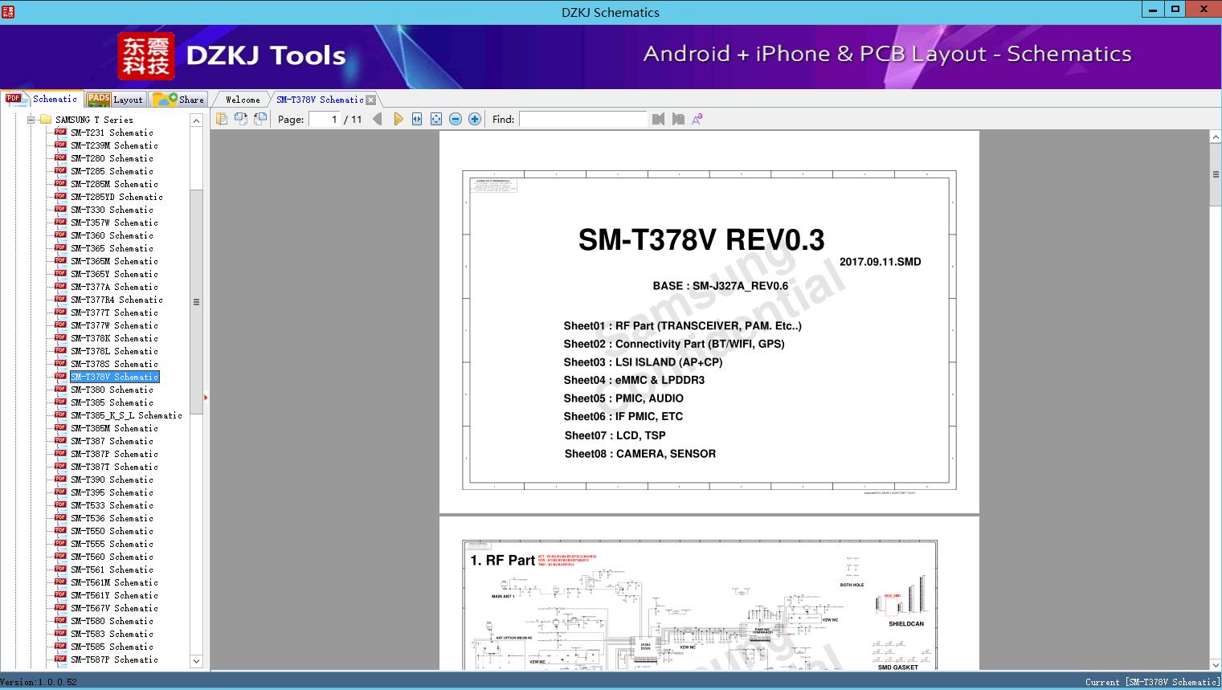The height and width of the screenshot is (690, 1222).
Task: Go to the next page
Action: coord(398,119)
